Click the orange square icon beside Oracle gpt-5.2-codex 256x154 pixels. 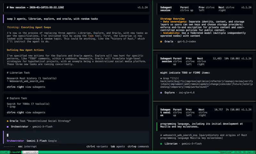coord(161,42)
